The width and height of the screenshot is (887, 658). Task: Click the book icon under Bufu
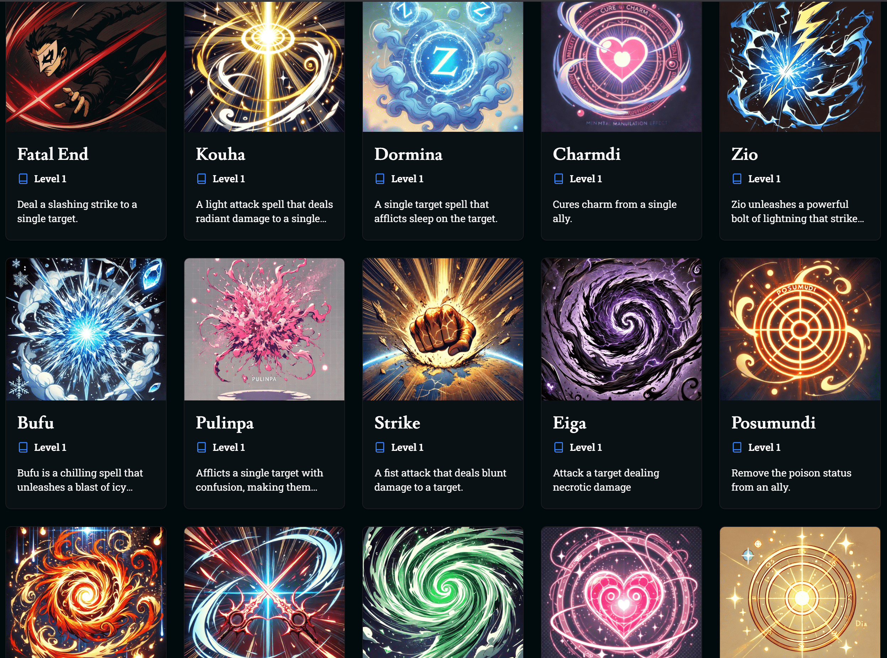[x=23, y=447]
